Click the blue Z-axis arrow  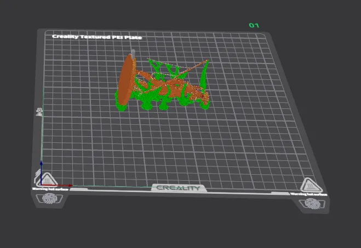coord(41,172)
